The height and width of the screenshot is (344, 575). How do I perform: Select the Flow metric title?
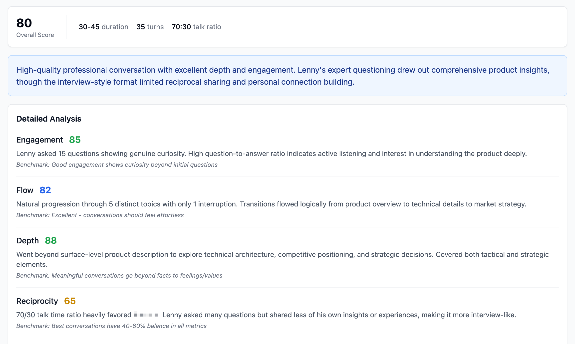[x=25, y=190]
